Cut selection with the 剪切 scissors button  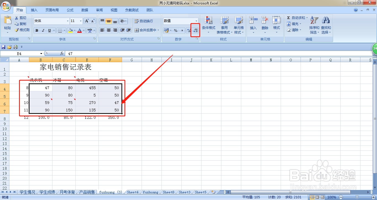21,18
